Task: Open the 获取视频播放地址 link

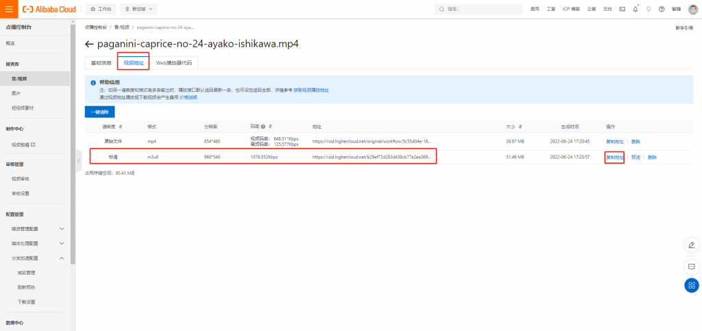Action: coord(311,90)
